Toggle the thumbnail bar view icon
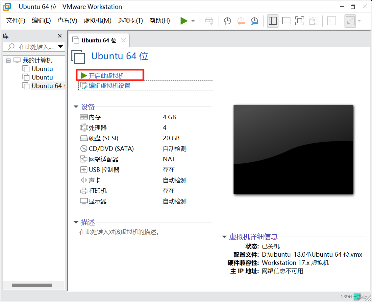This screenshot has width=372, height=302. pos(286,21)
